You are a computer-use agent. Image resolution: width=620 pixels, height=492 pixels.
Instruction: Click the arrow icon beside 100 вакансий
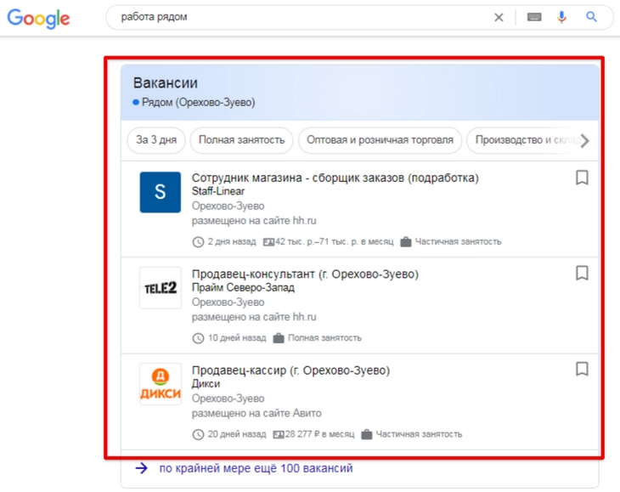142,468
